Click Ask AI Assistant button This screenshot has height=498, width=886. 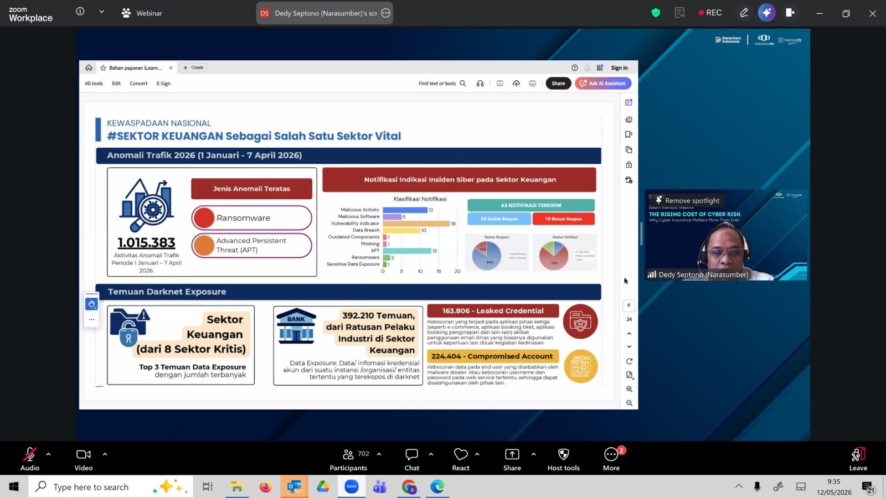click(x=603, y=84)
